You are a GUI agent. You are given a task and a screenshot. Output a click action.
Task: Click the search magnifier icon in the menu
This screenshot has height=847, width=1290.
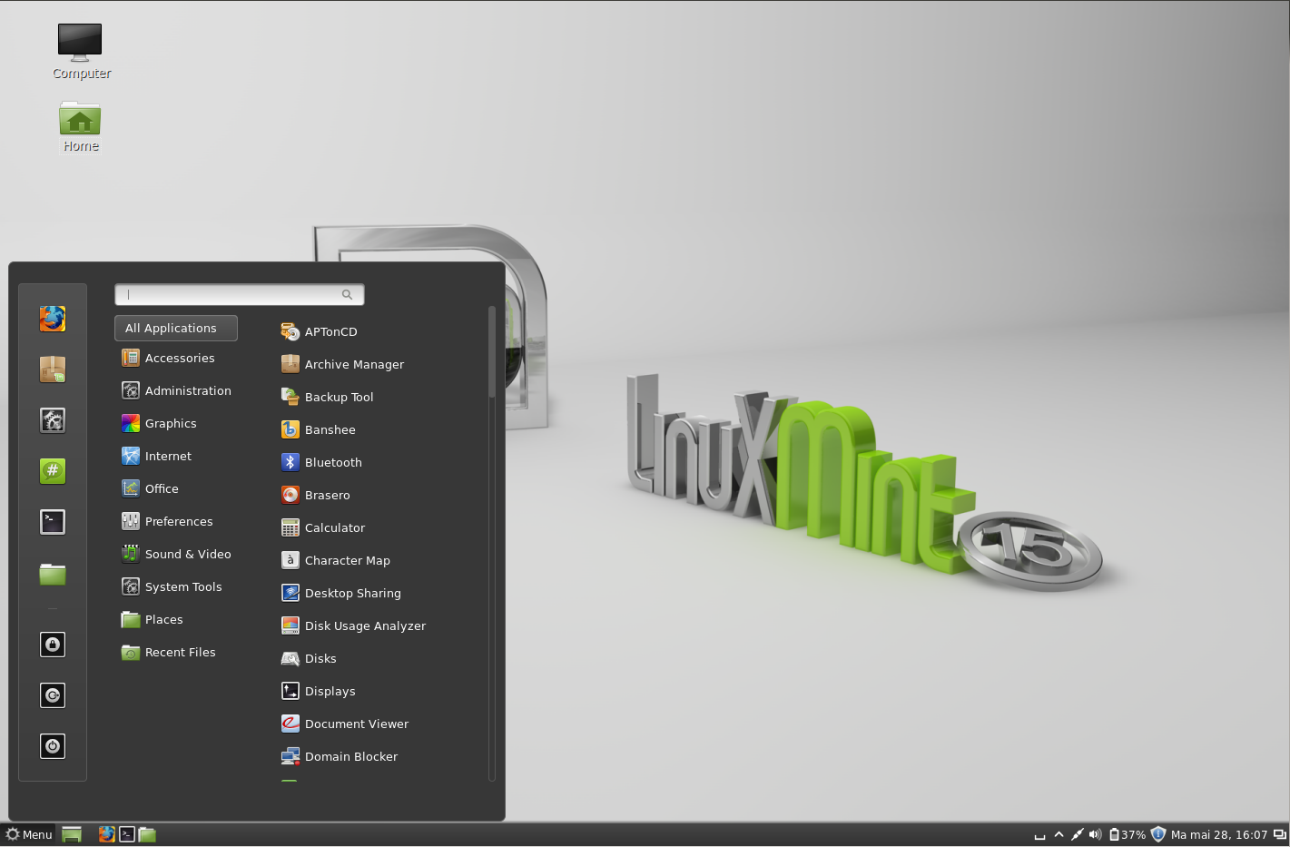[347, 294]
